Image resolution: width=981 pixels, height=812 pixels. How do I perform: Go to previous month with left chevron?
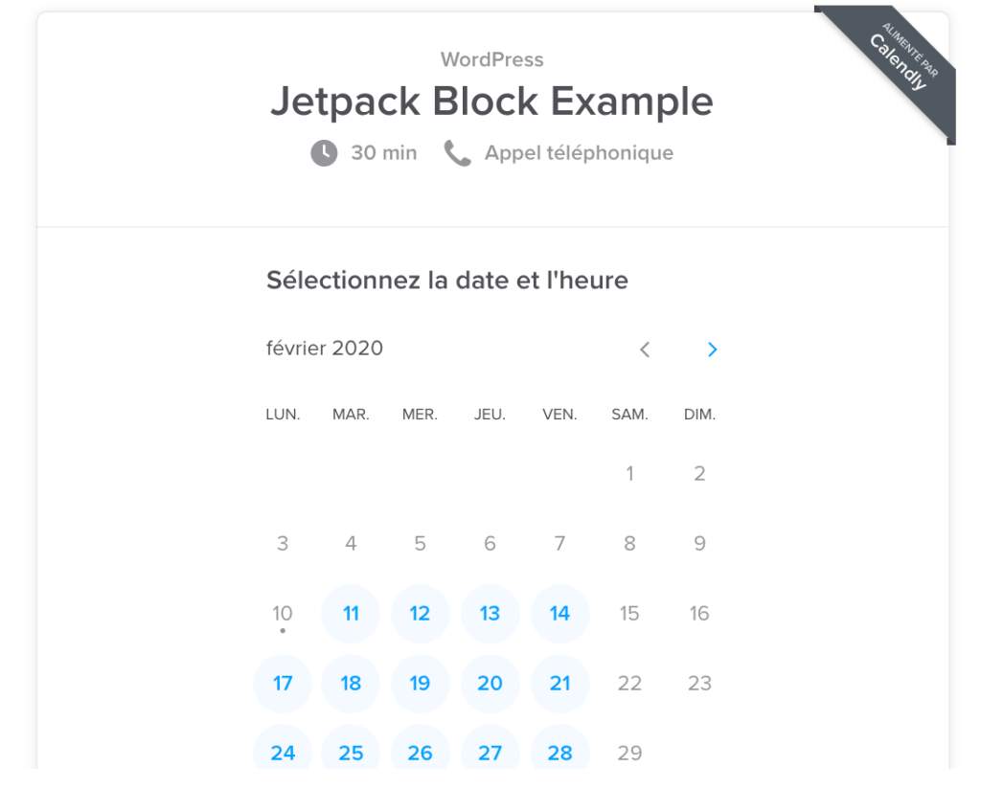645,350
